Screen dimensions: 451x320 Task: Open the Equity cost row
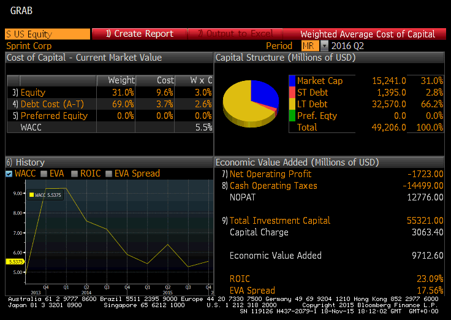110,93
